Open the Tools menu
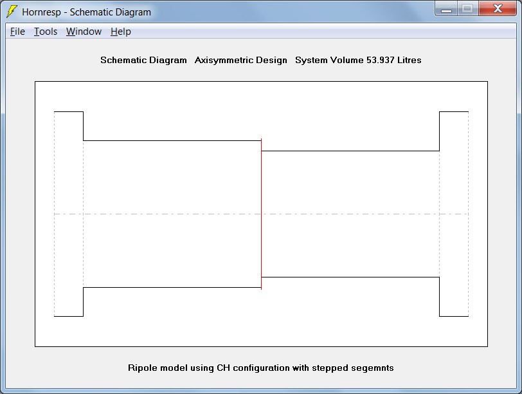The width and height of the screenshot is (522, 394). [46, 32]
